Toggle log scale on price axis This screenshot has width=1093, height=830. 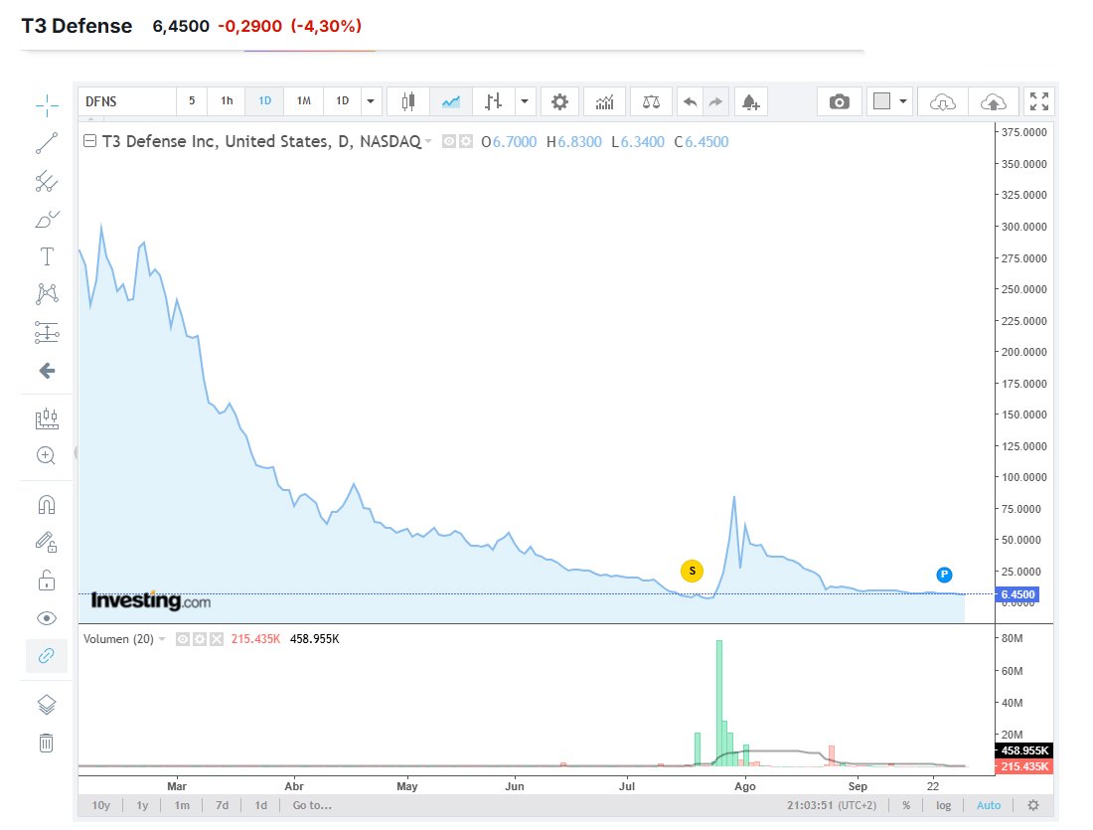click(943, 805)
